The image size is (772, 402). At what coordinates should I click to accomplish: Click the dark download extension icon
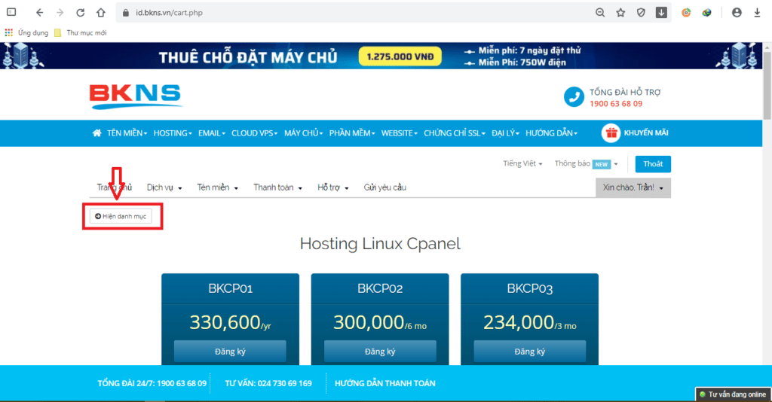[x=661, y=12]
